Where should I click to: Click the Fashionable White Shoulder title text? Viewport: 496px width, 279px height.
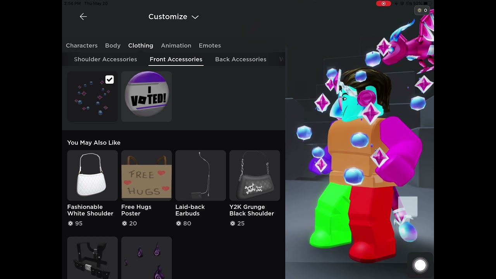point(90,210)
